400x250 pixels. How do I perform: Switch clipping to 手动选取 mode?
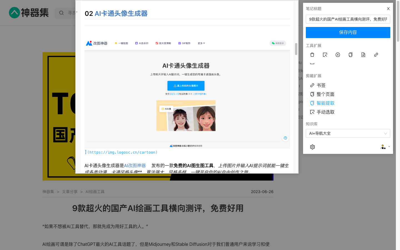click(x=325, y=112)
